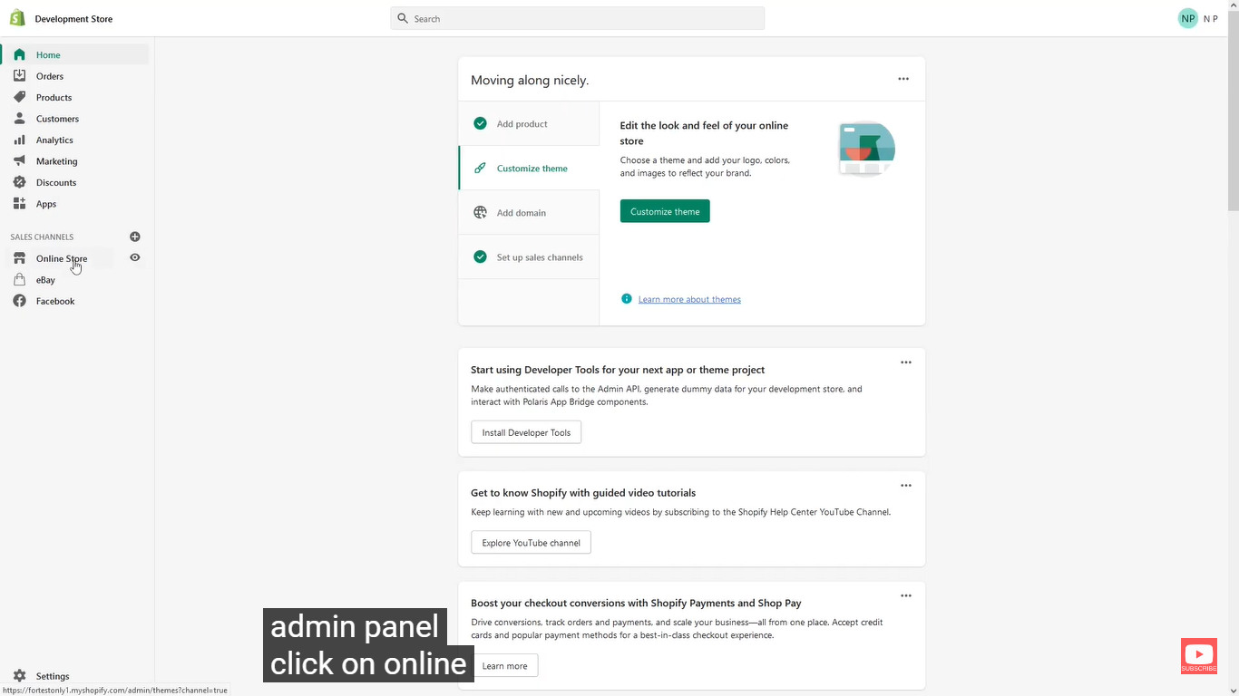Open the Shopify logo home link
Viewport: 1239px width, 696px height.
click(17, 18)
